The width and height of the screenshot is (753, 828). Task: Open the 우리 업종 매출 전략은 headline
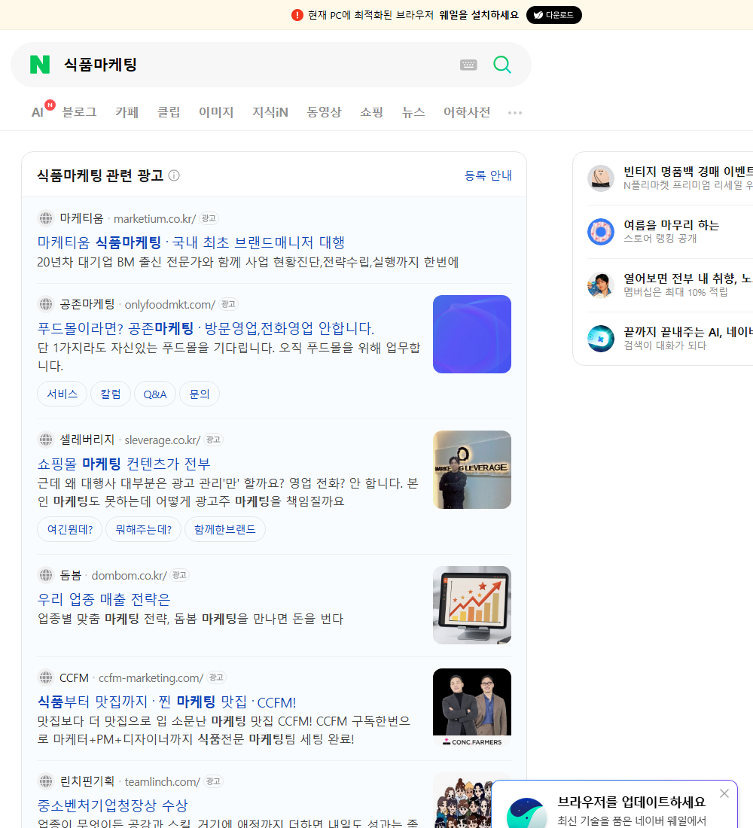point(104,599)
